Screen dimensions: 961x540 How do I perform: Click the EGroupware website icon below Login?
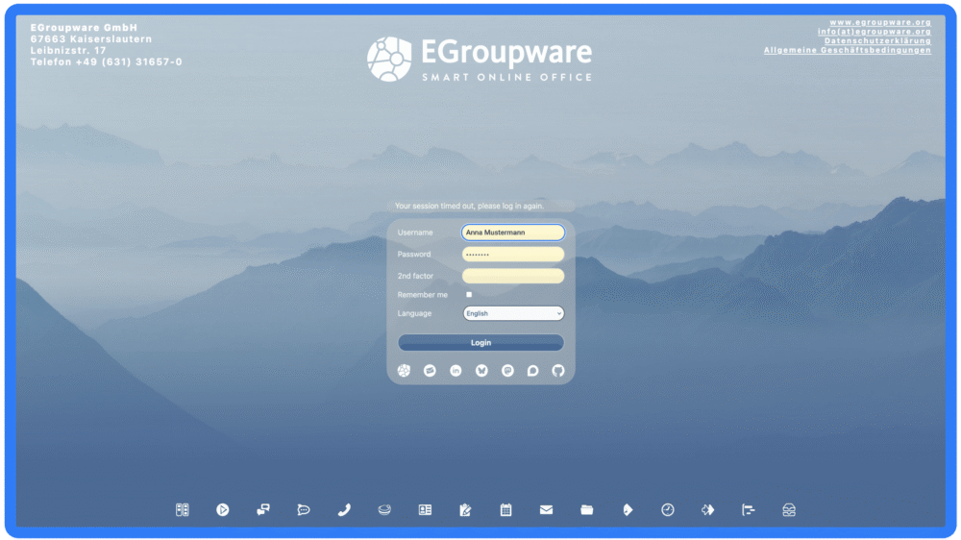[x=404, y=370]
